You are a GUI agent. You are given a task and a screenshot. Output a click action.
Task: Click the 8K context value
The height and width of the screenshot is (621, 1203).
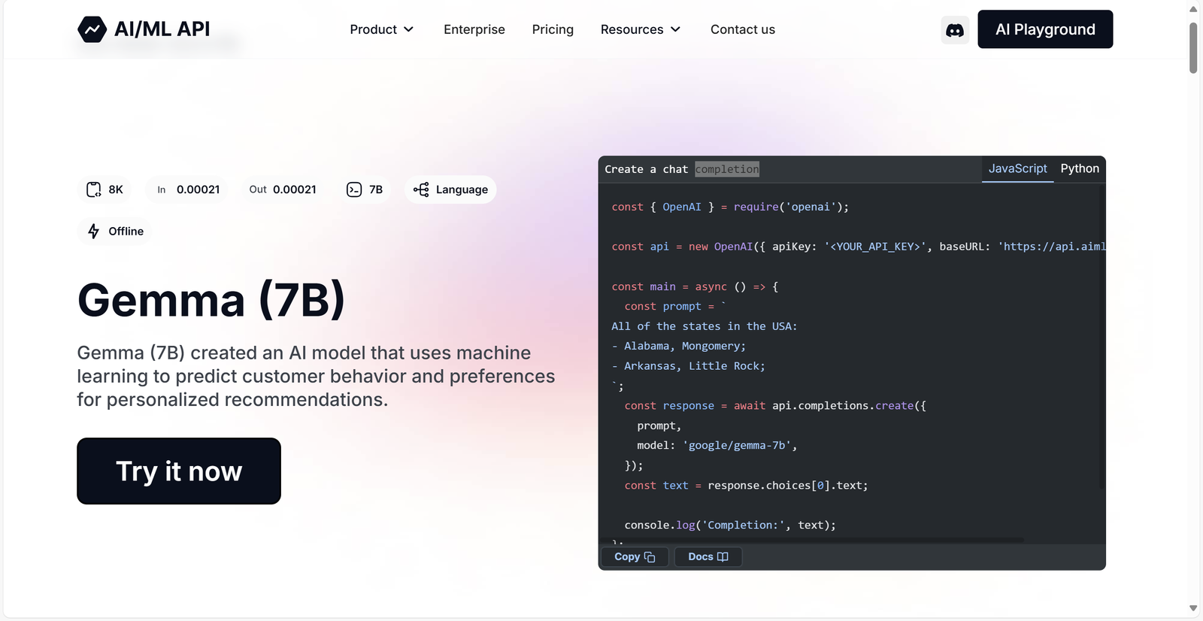116,189
